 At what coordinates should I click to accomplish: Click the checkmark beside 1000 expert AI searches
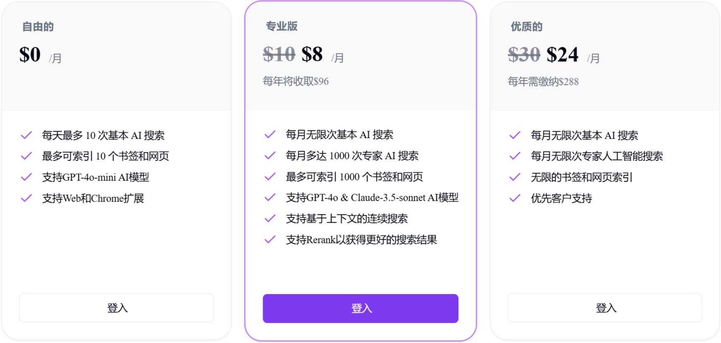270,156
